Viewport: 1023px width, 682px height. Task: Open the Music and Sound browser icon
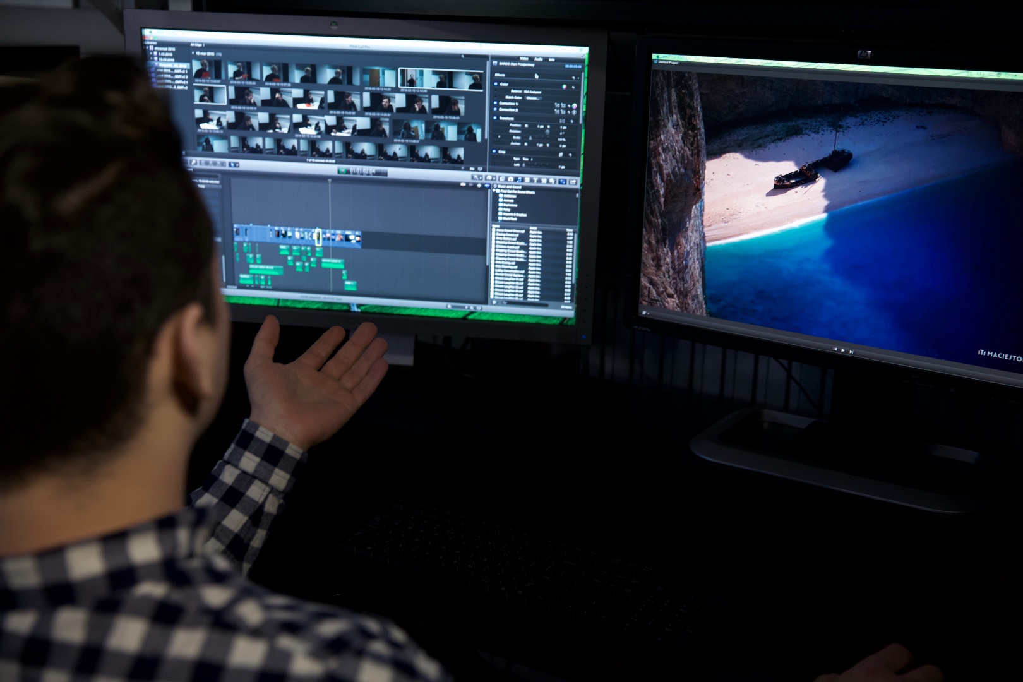519,179
